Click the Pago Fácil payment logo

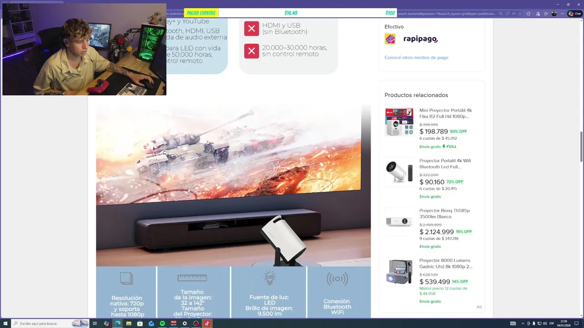[x=390, y=39]
